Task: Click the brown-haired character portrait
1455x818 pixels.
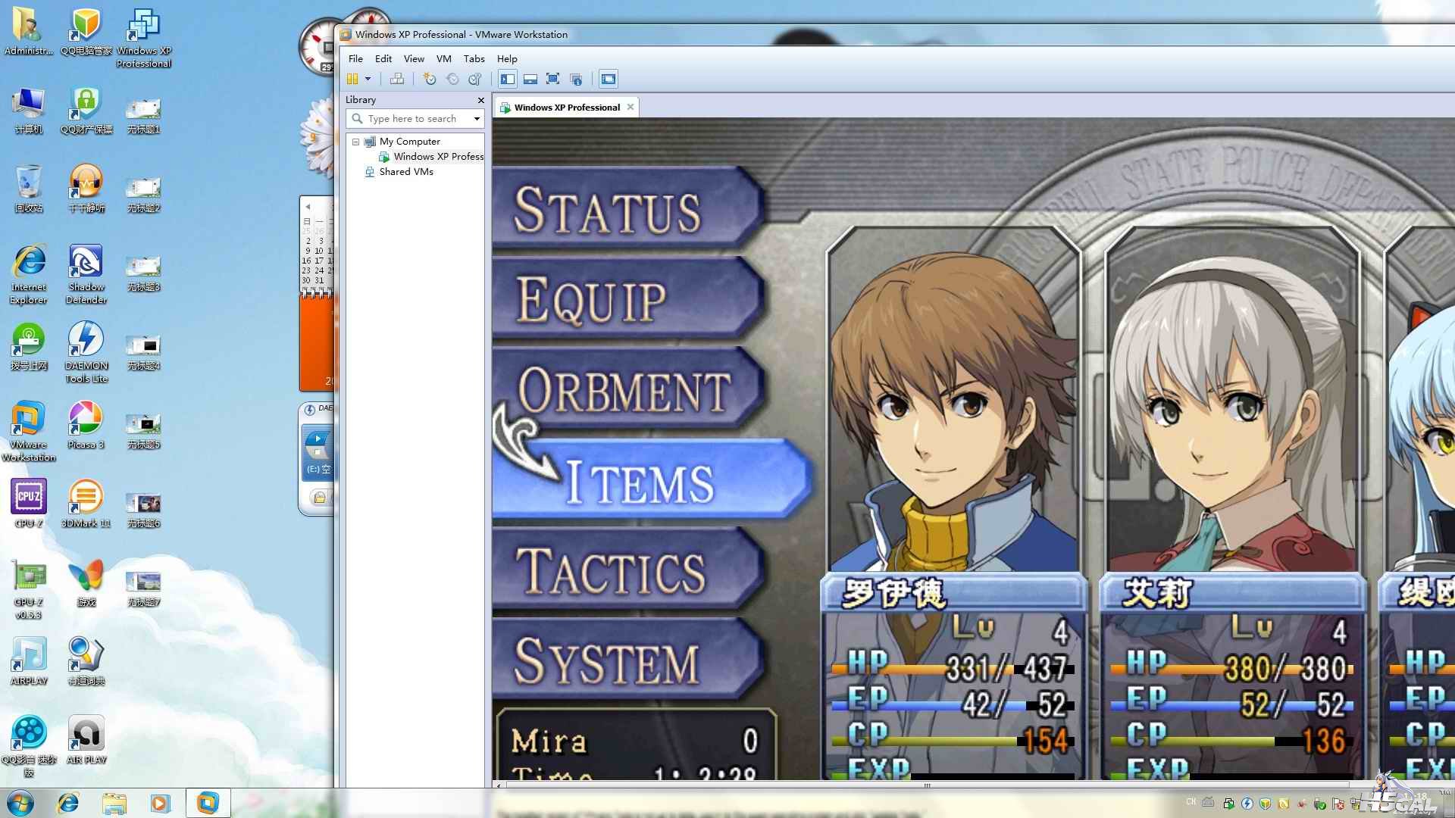Action: [x=953, y=401]
